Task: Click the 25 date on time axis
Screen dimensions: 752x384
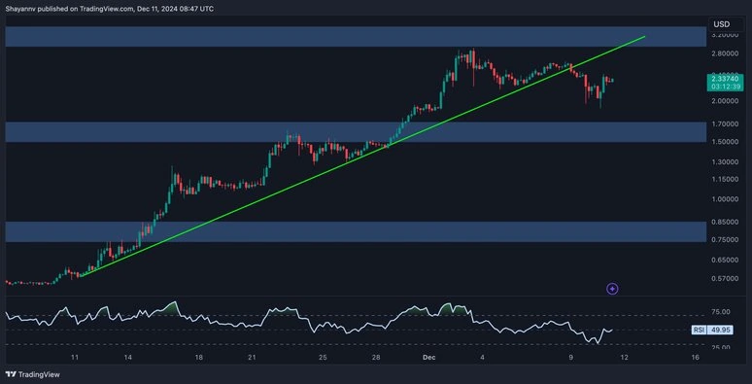Action: click(323, 358)
